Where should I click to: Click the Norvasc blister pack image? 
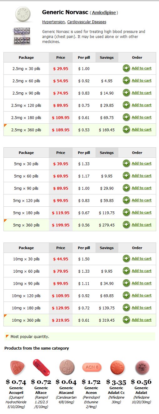22,36
